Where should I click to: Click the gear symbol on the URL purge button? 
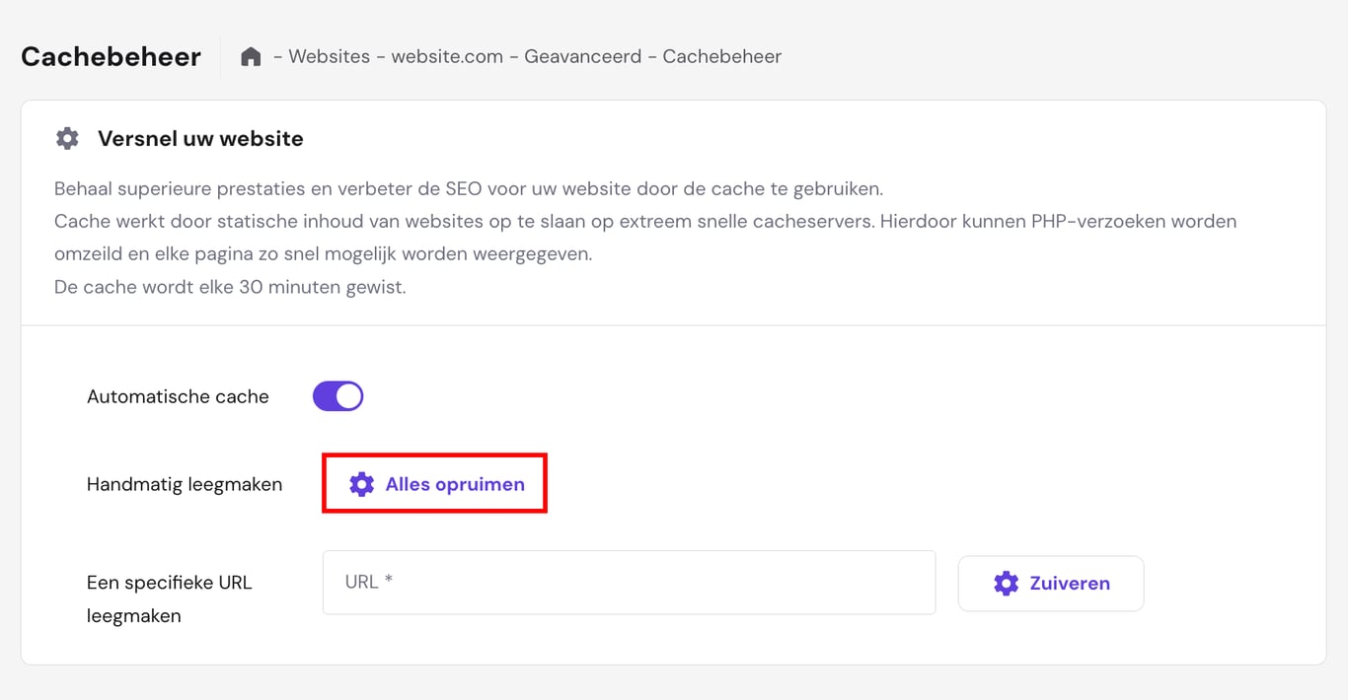[x=1006, y=583]
